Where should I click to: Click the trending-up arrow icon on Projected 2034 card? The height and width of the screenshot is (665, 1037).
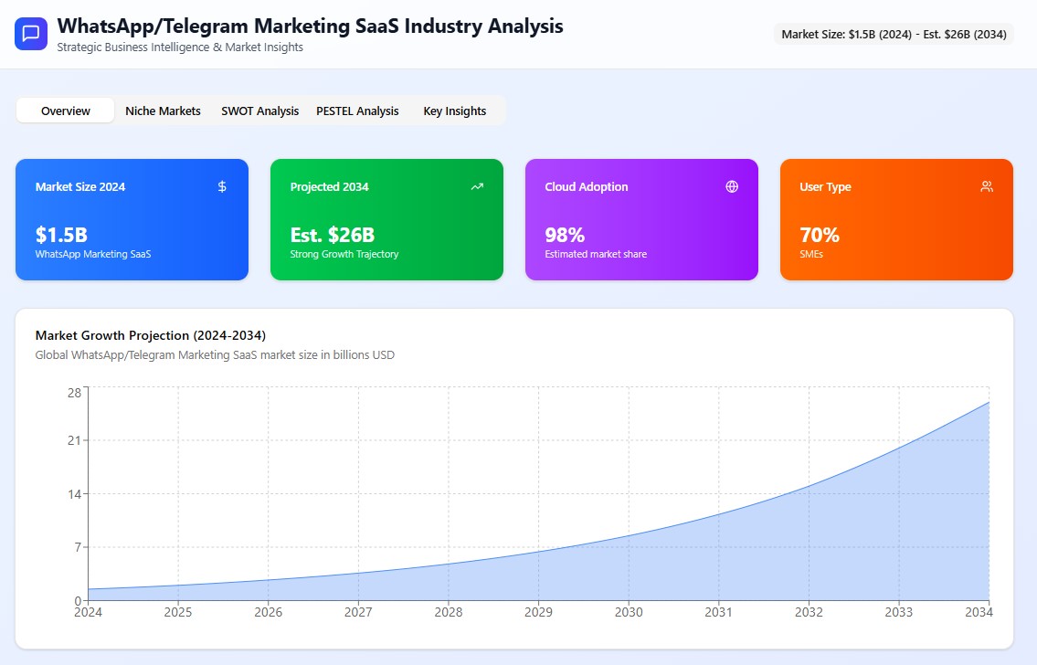click(x=477, y=186)
